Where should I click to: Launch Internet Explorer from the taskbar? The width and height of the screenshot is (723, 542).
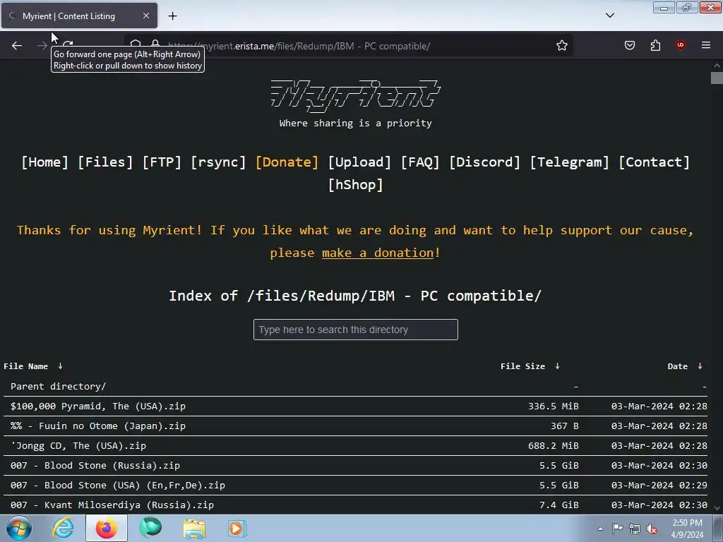coord(63,528)
